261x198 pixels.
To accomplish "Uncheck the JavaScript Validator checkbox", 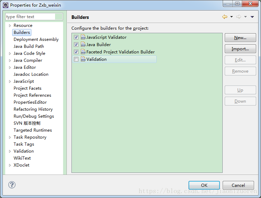I will [x=76, y=37].
